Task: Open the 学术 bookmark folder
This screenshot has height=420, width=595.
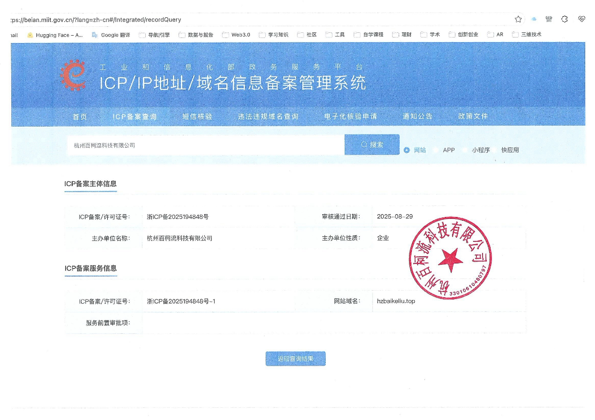Action: (430, 35)
